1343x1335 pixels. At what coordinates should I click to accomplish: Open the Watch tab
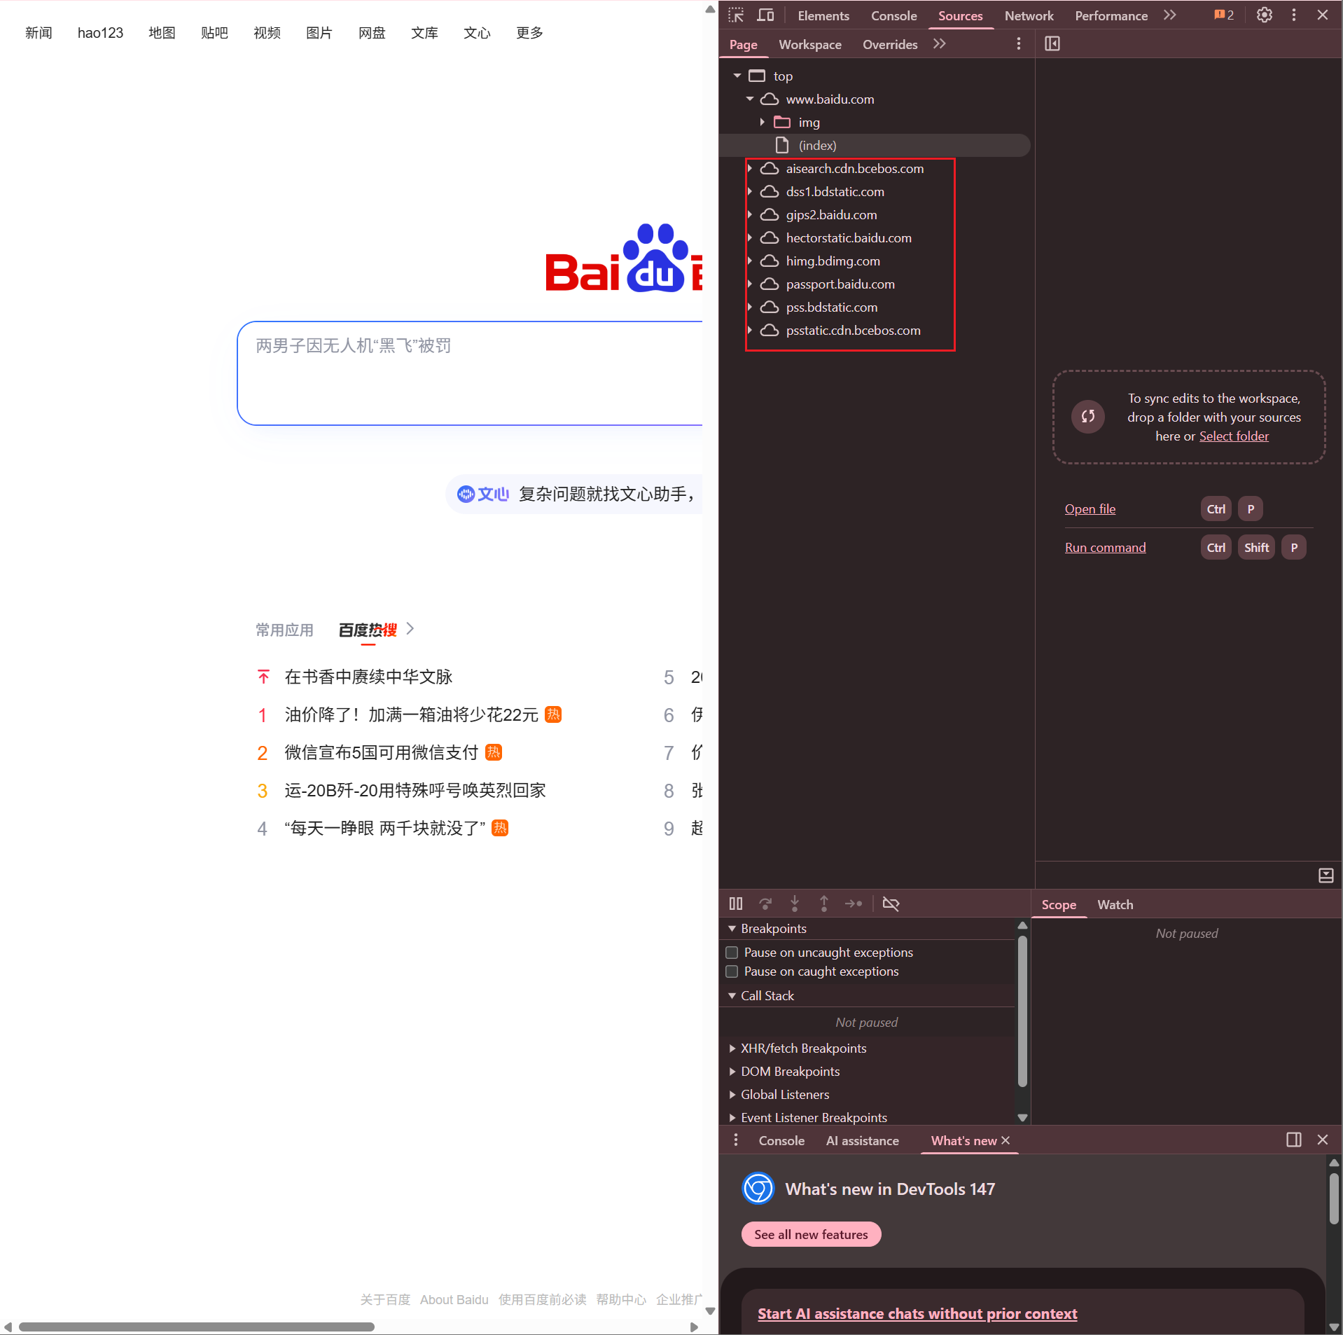pyautogui.click(x=1115, y=904)
